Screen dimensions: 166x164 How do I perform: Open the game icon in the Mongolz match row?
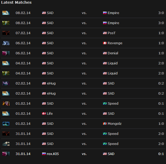tap(6, 124)
